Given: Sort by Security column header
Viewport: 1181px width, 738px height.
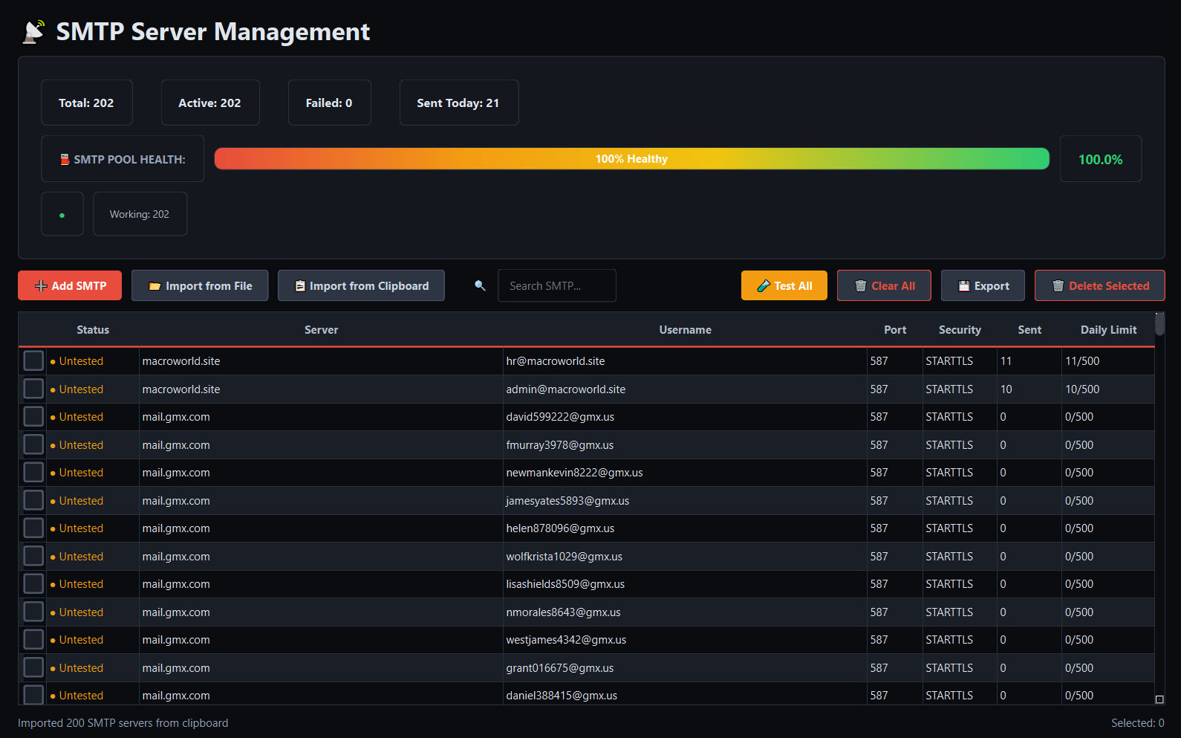Looking at the screenshot, I should click(x=960, y=330).
